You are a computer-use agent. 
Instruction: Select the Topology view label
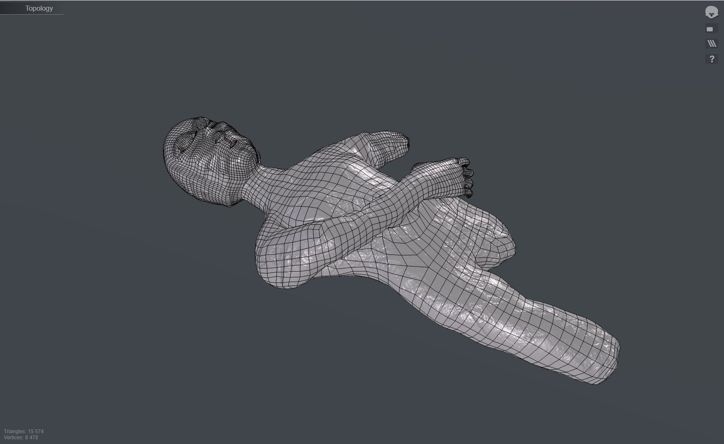(x=39, y=8)
